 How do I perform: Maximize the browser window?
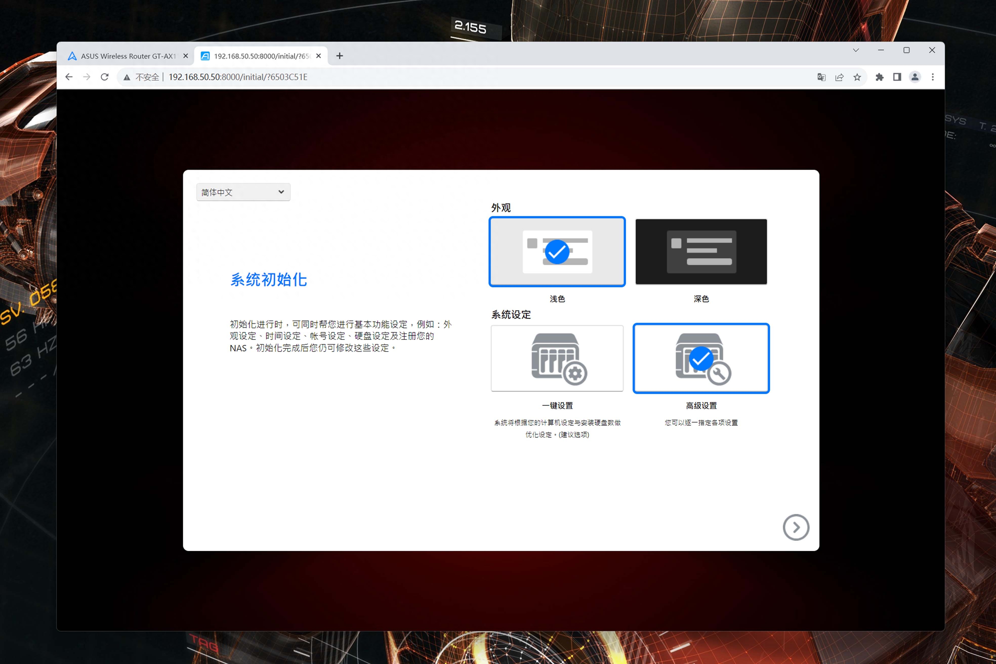906,50
